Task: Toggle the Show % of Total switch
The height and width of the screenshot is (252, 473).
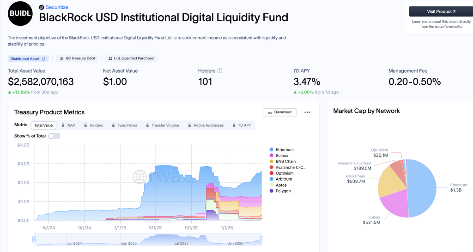Action: [55, 136]
